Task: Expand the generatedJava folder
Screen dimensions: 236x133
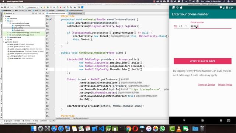Action: (x=6, y=37)
